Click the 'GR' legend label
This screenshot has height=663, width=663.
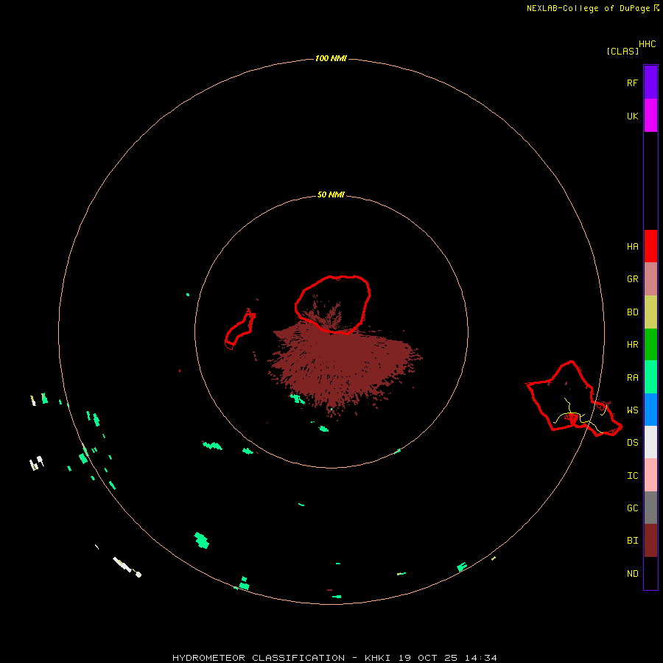(x=632, y=279)
